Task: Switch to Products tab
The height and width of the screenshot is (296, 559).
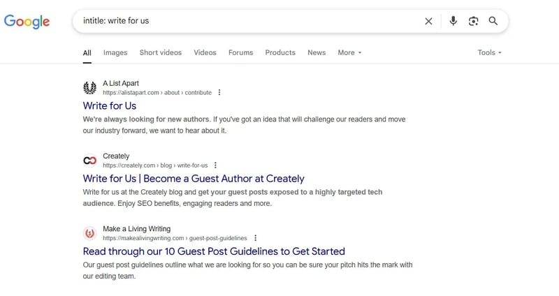Action: (280, 53)
